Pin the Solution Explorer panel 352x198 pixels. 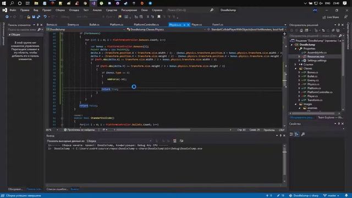point(339,25)
